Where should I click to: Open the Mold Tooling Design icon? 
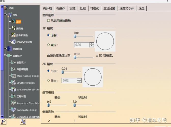tap(14, 76)
